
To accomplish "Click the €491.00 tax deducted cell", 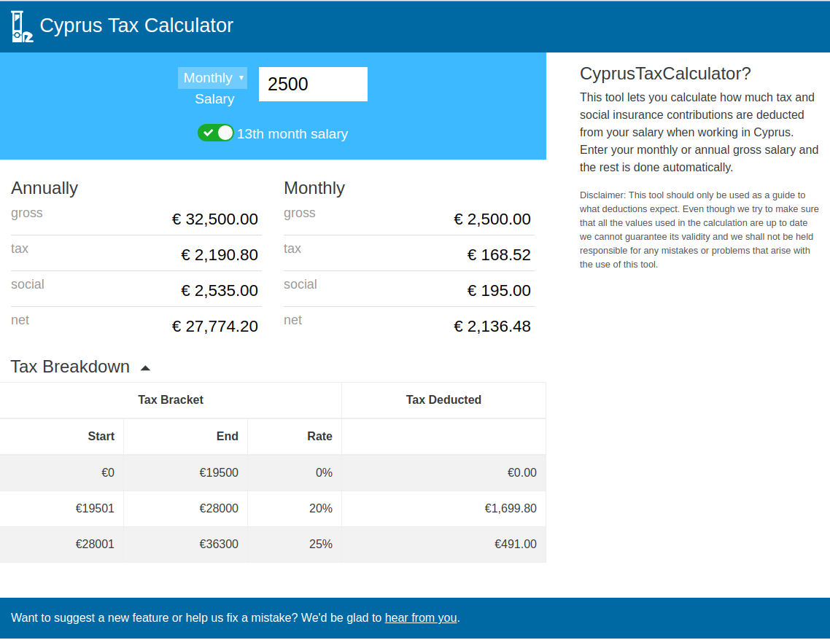I will 443,545.
